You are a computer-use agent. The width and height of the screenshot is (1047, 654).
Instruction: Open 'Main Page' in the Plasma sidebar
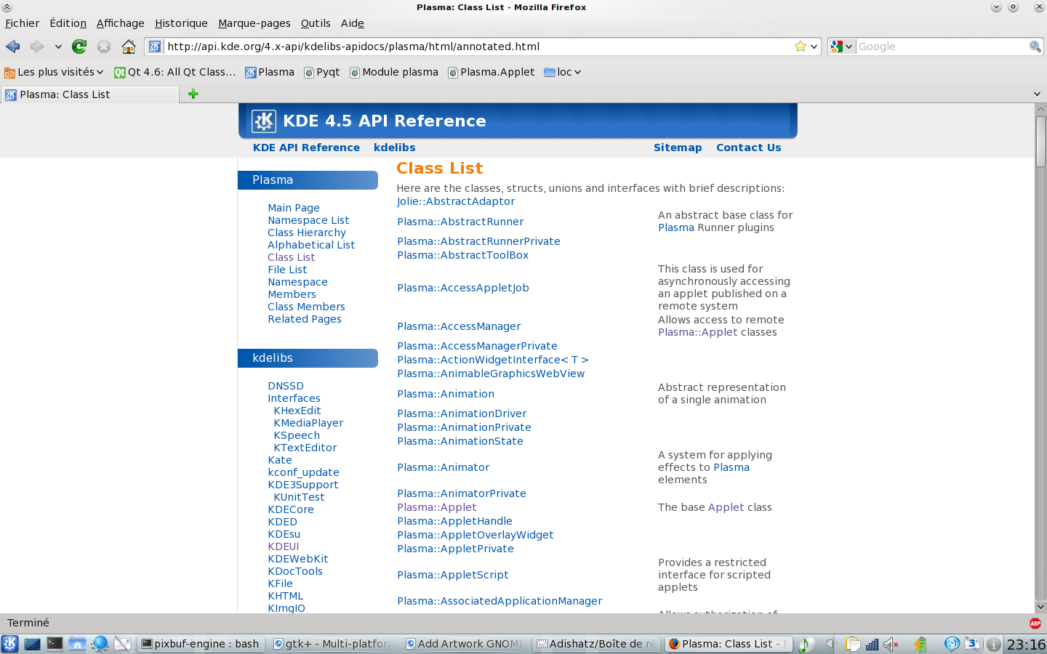pyautogui.click(x=293, y=208)
